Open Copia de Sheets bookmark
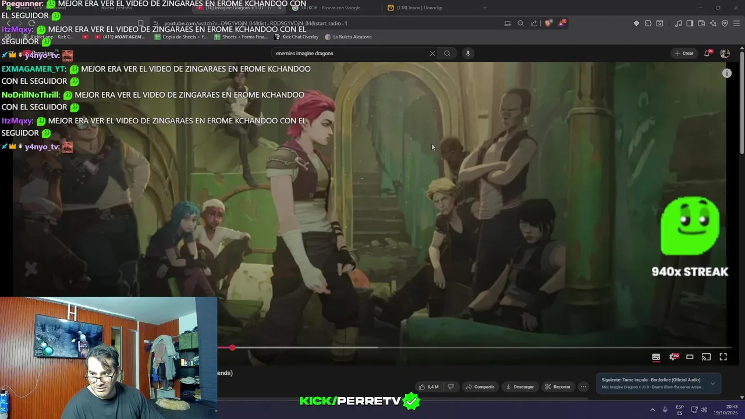 coord(181,37)
